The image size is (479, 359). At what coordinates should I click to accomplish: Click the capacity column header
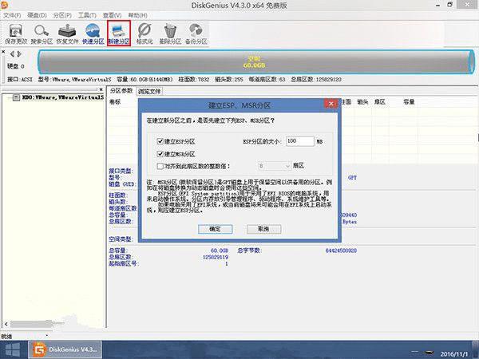[409, 101]
